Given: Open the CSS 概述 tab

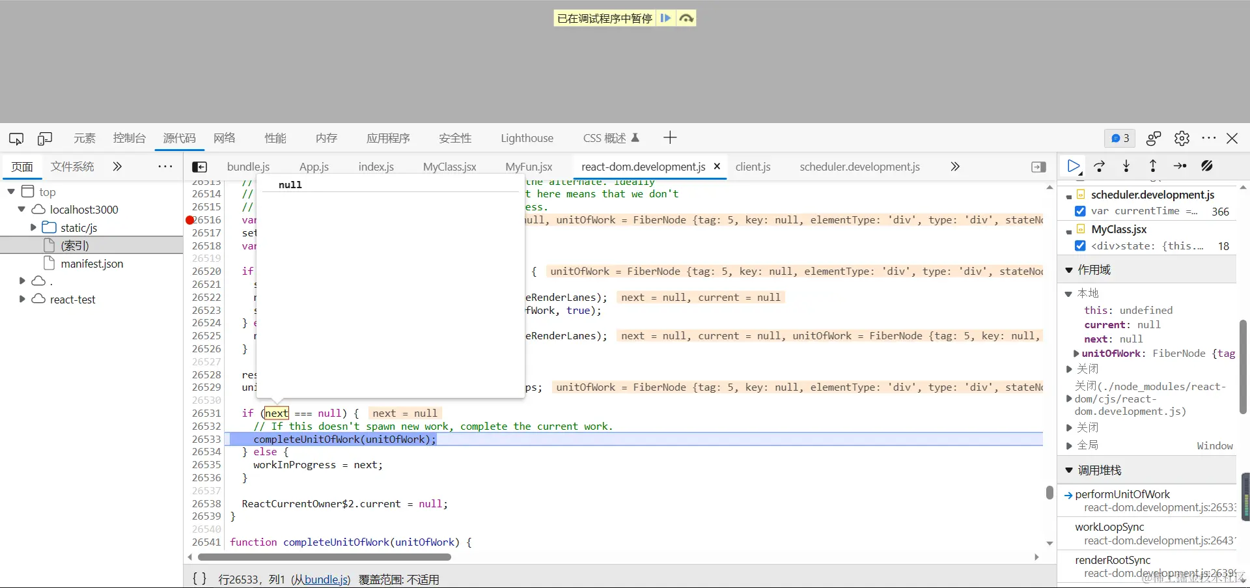Looking at the screenshot, I should 611,138.
